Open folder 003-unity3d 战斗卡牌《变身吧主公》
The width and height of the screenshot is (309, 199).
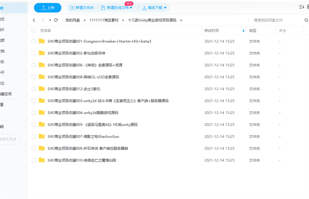pyautogui.click(x=108, y=101)
